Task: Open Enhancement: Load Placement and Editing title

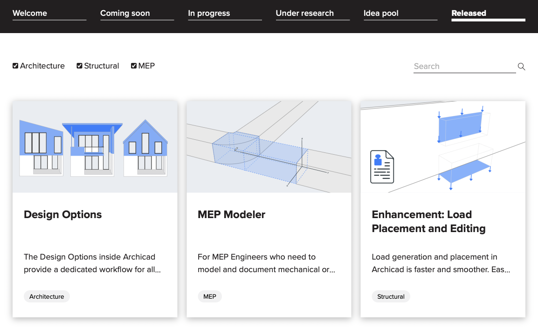Action: click(428, 221)
